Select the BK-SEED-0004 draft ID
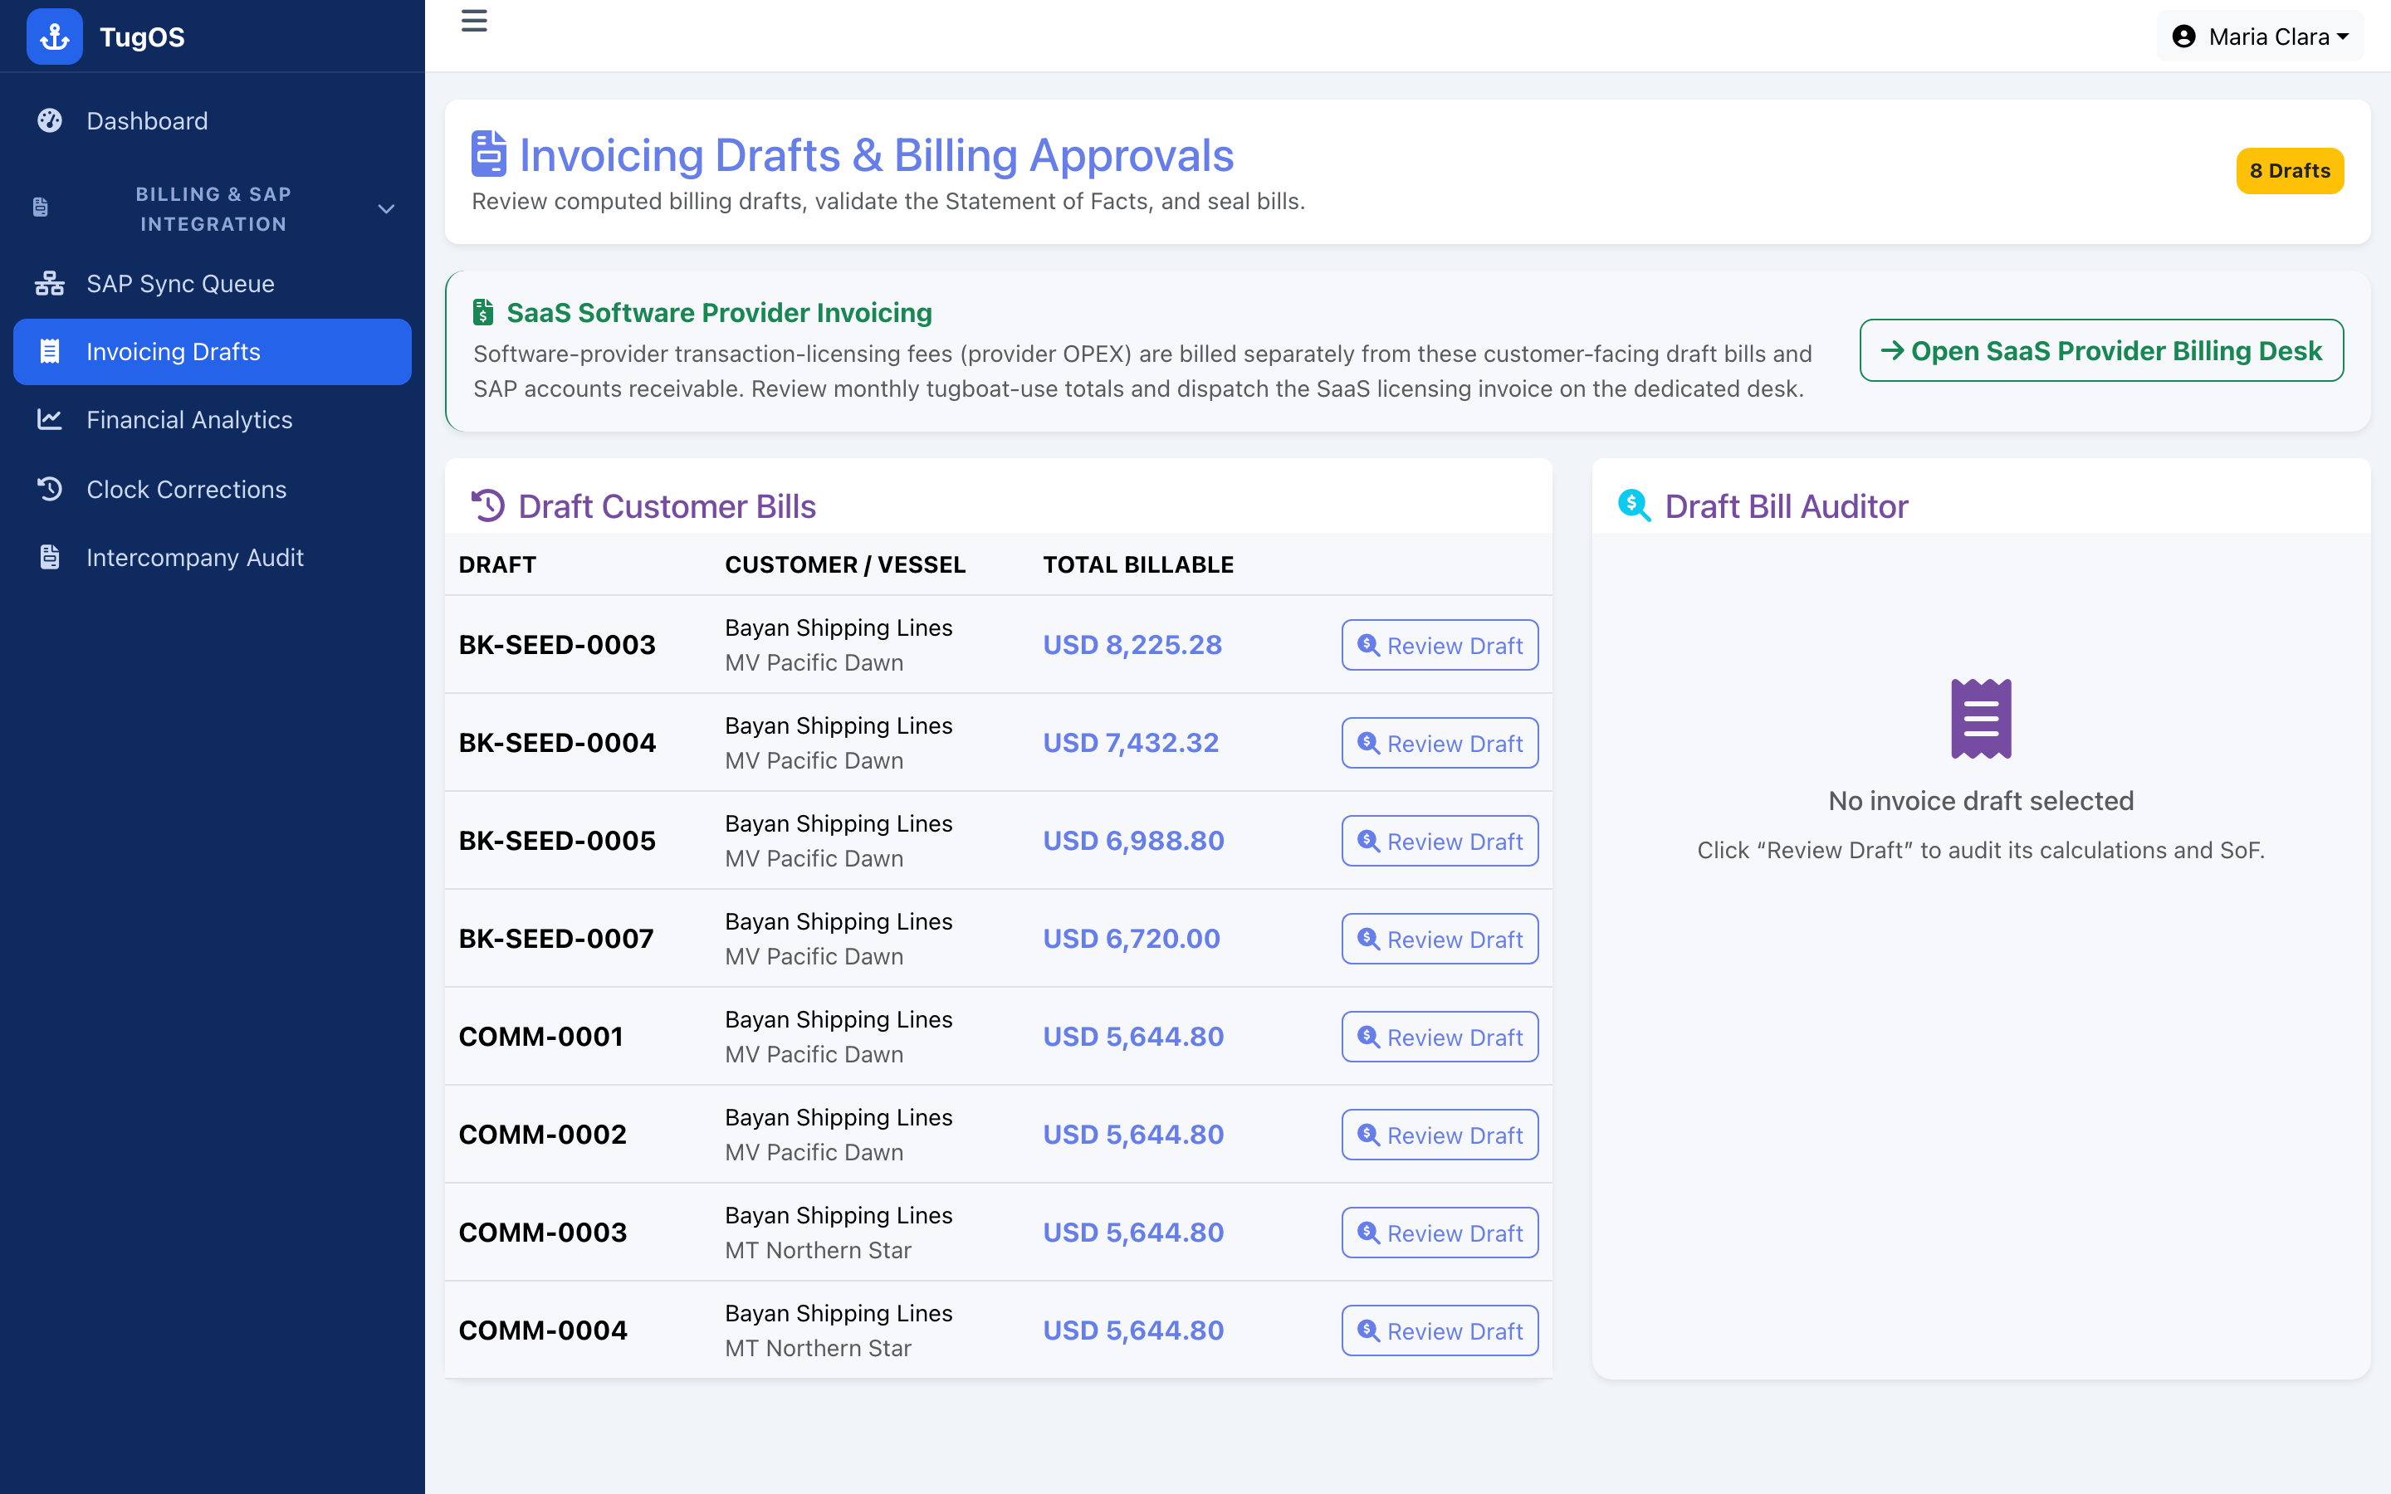This screenshot has width=2391, height=1494. pos(557,742)
